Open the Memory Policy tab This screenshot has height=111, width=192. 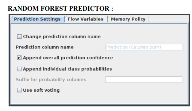click(x=128, y=19)
